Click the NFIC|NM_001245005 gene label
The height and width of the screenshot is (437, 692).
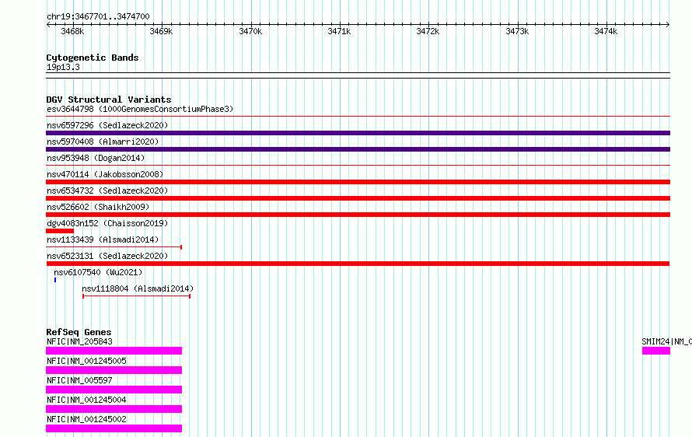coord(86,361)
